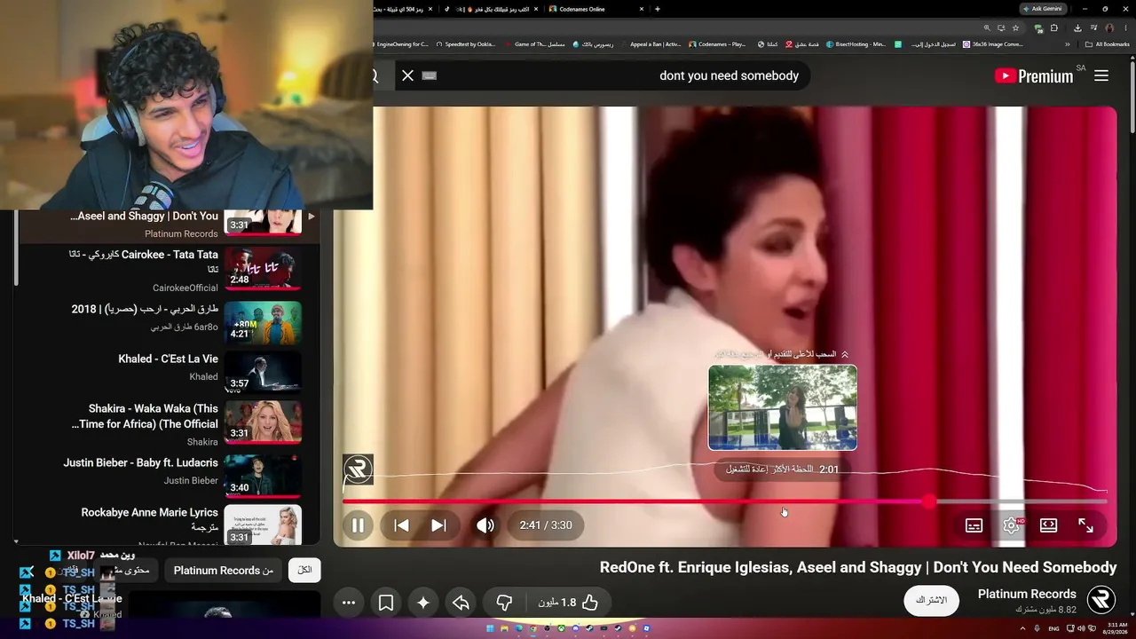Open the taskbar speaker volume icon
The height and width of the screenshot is (639, 1136).
1081,629
